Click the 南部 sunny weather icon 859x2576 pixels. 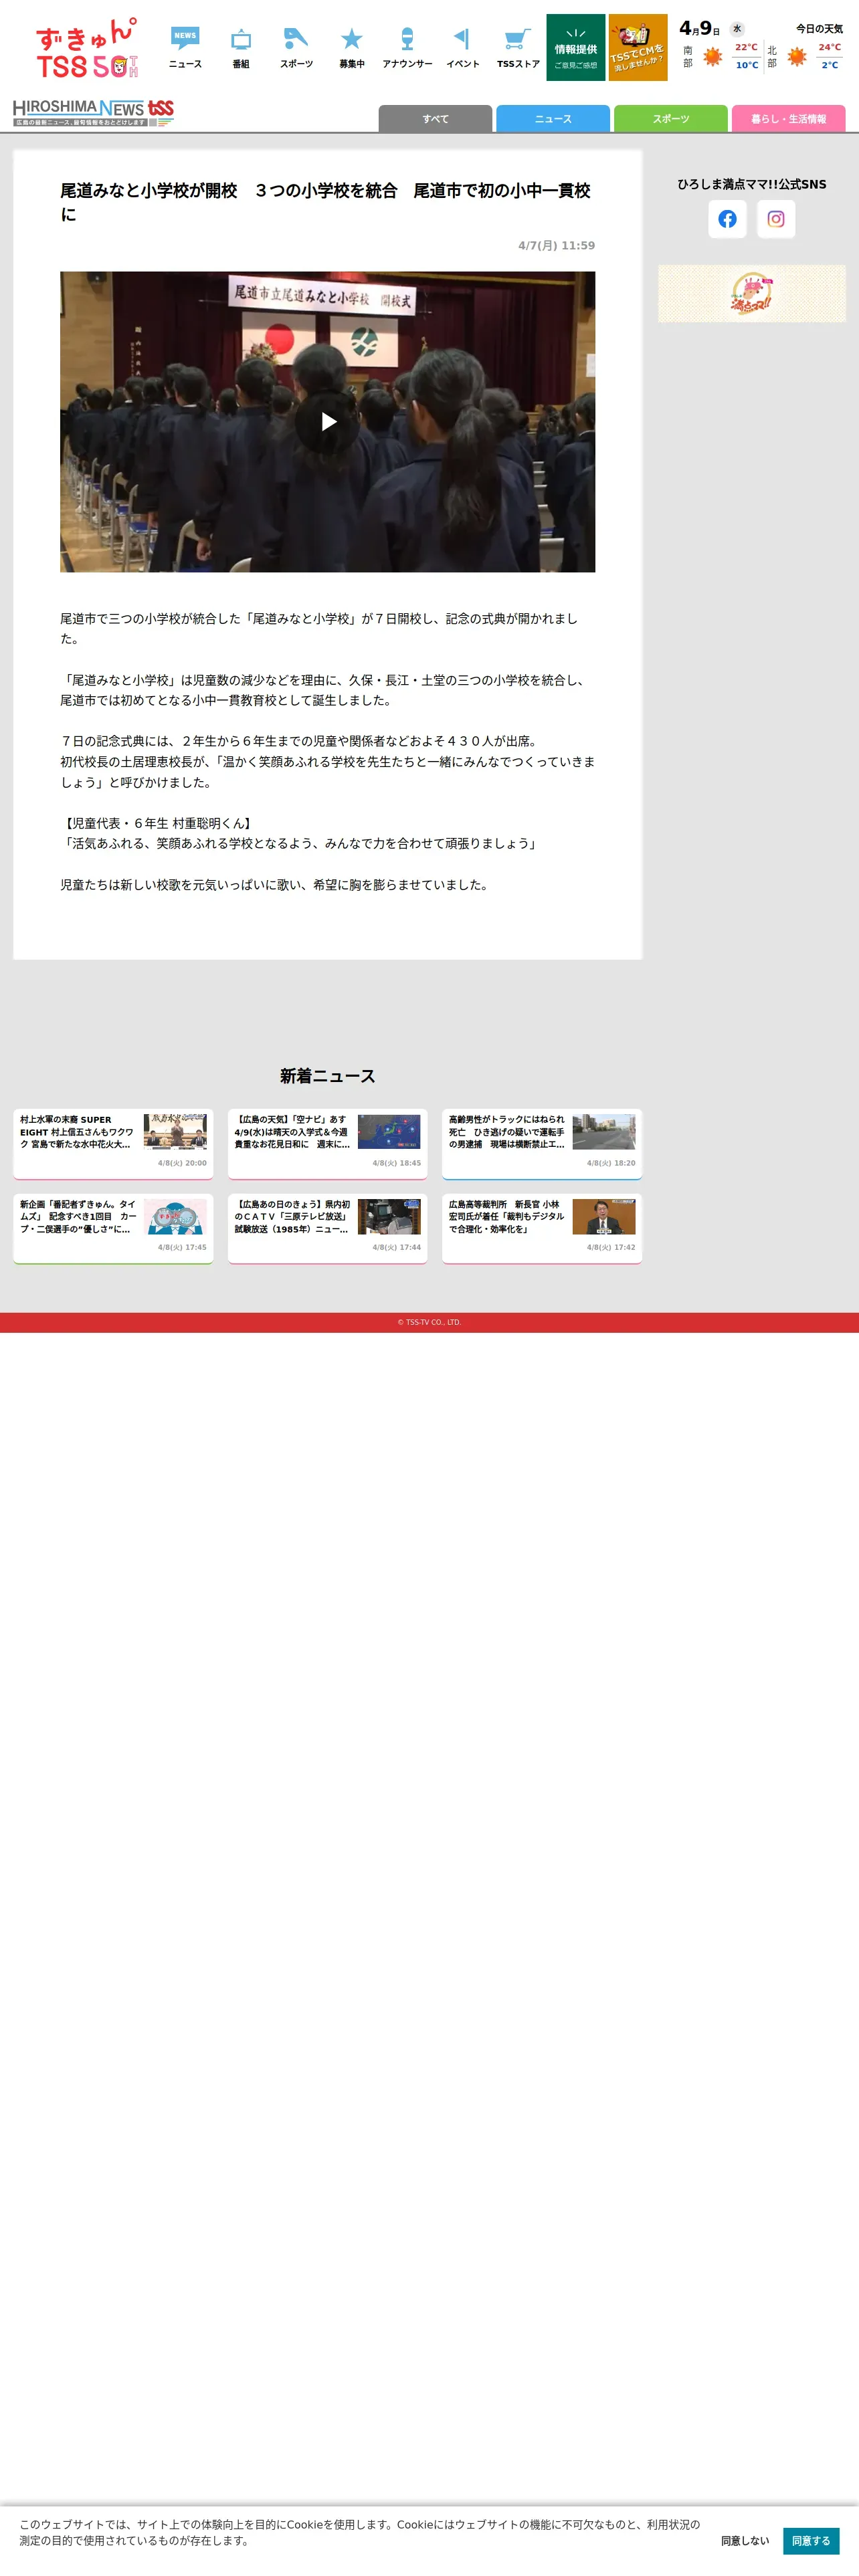click(x=713, y=57)
